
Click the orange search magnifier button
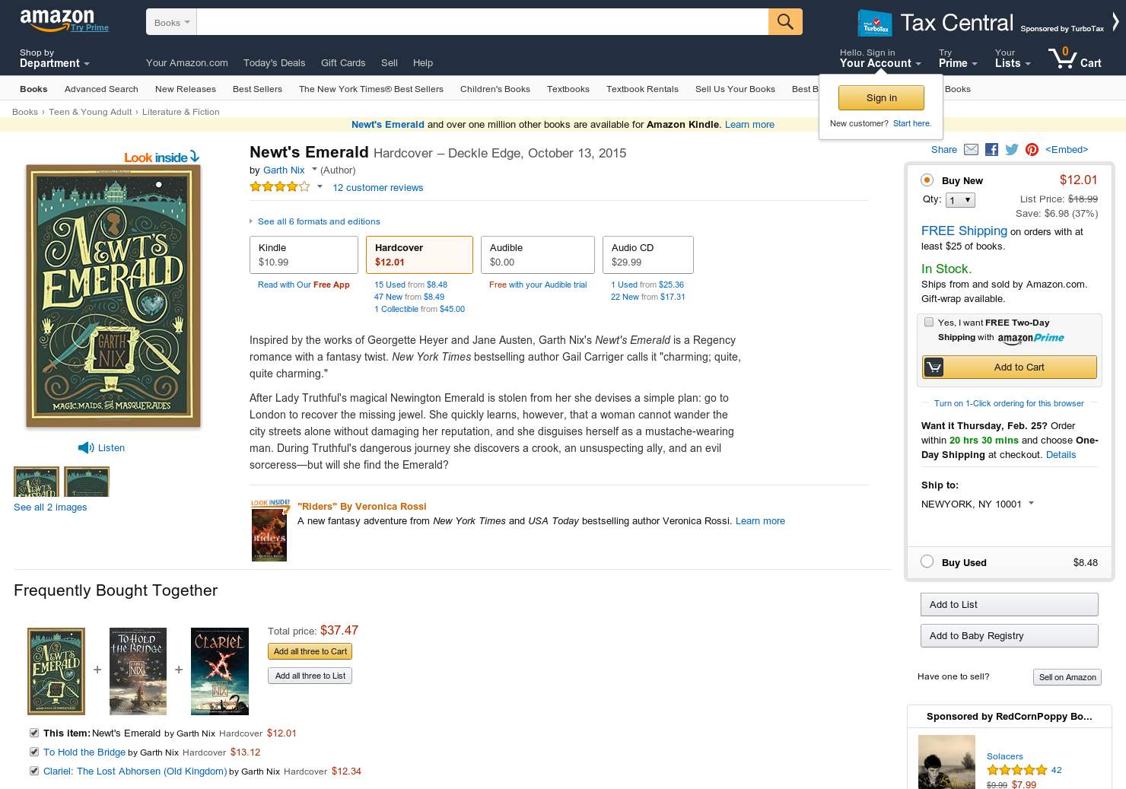coord(785,21)
